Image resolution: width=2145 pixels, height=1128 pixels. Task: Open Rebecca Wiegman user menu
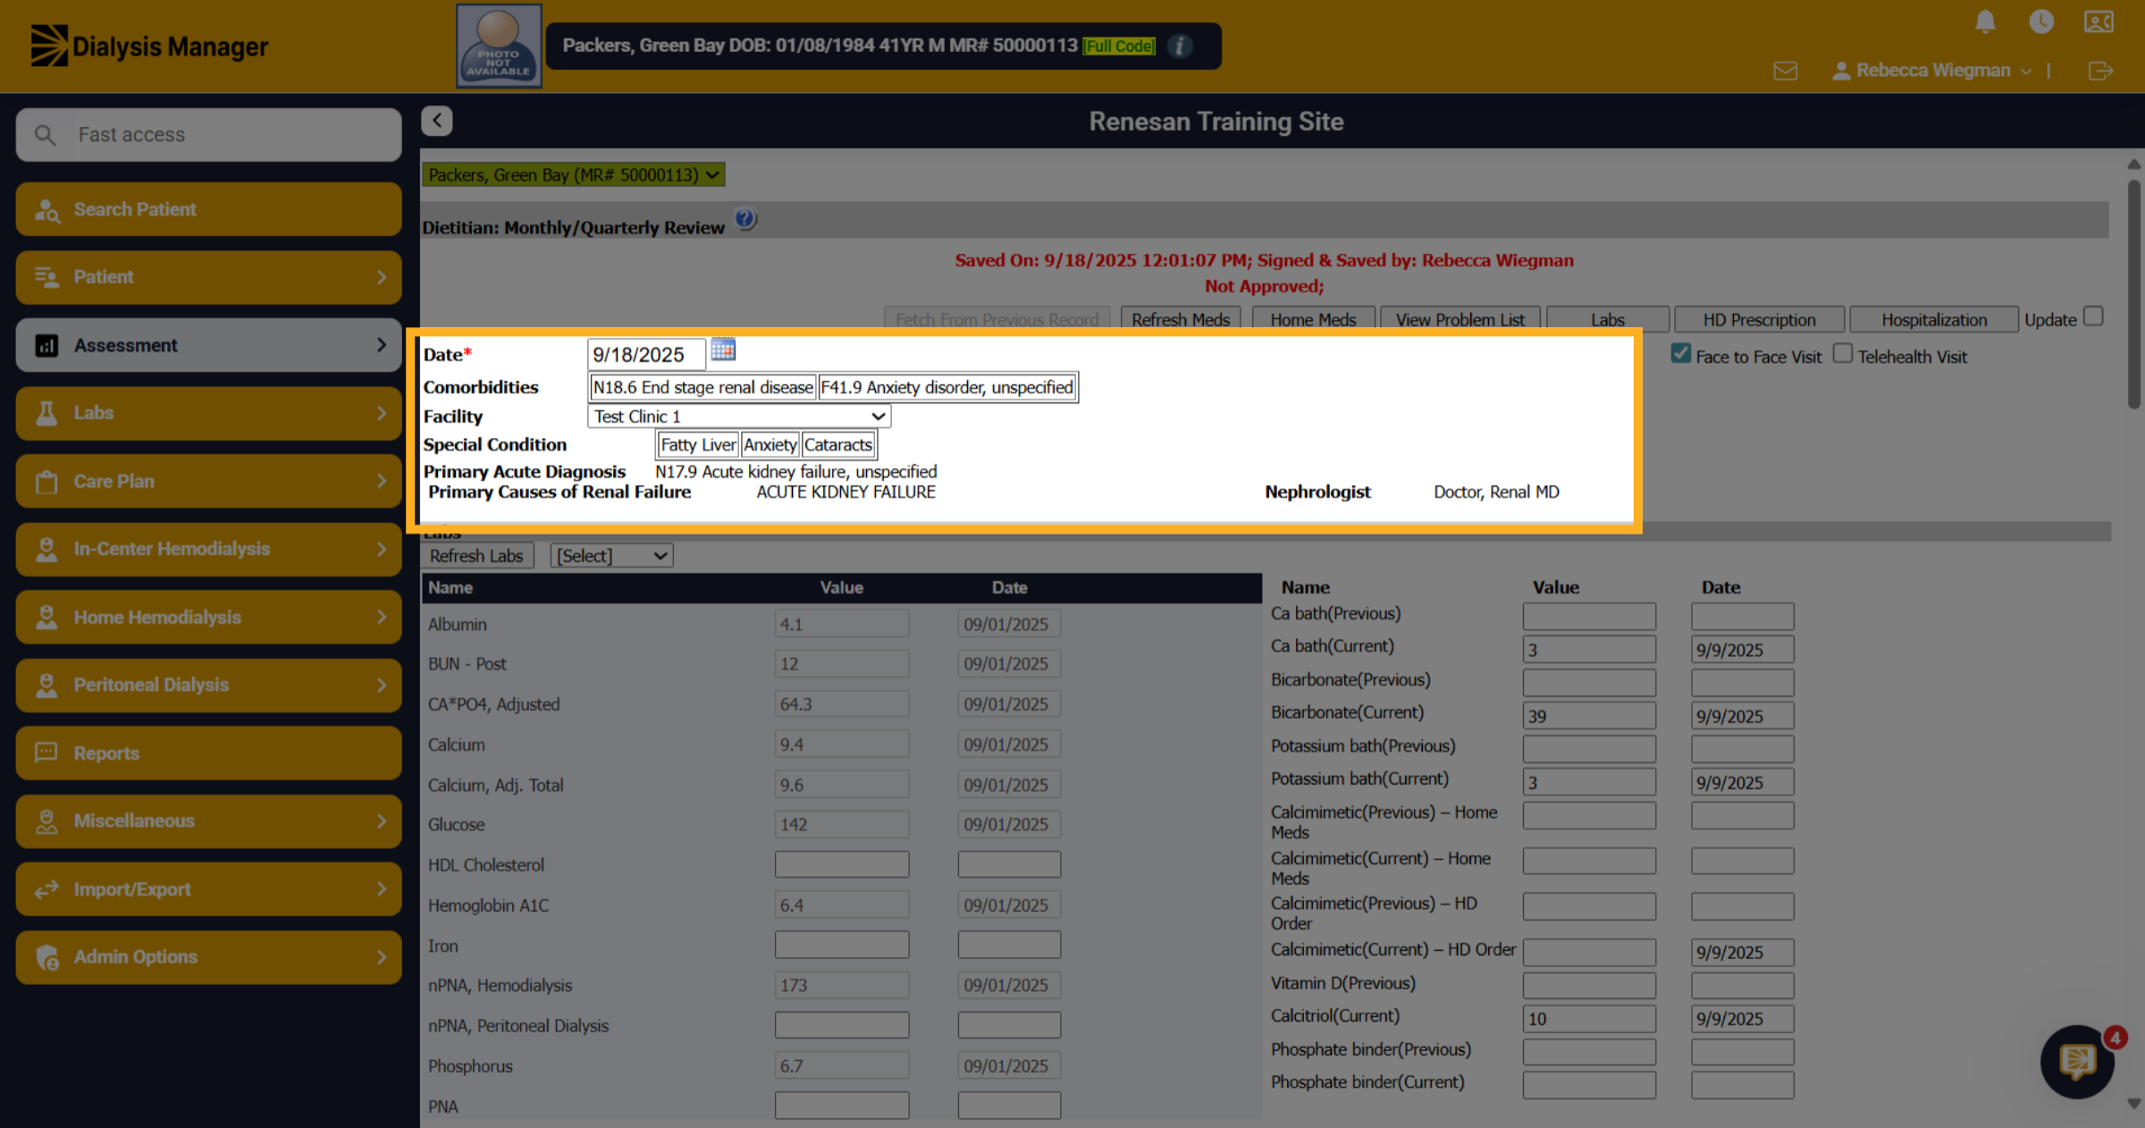tap(1931, 71)
